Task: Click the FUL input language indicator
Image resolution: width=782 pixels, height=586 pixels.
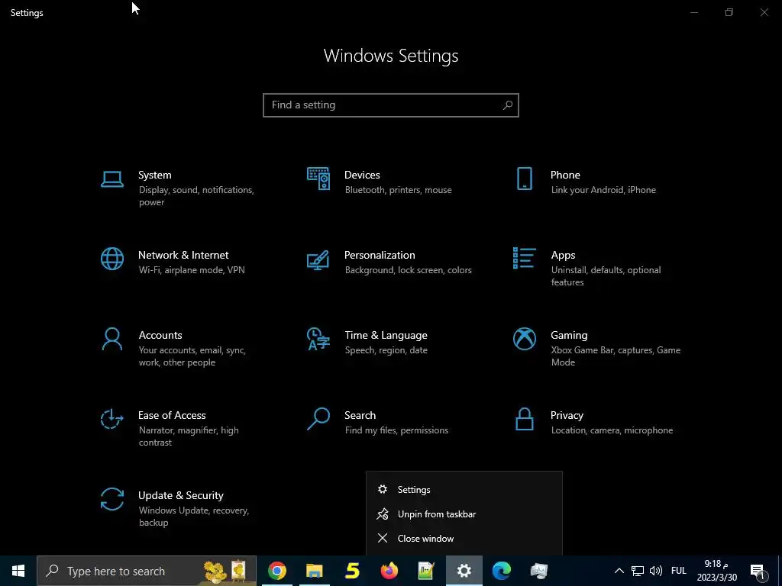Action: [x=679, y=571]
